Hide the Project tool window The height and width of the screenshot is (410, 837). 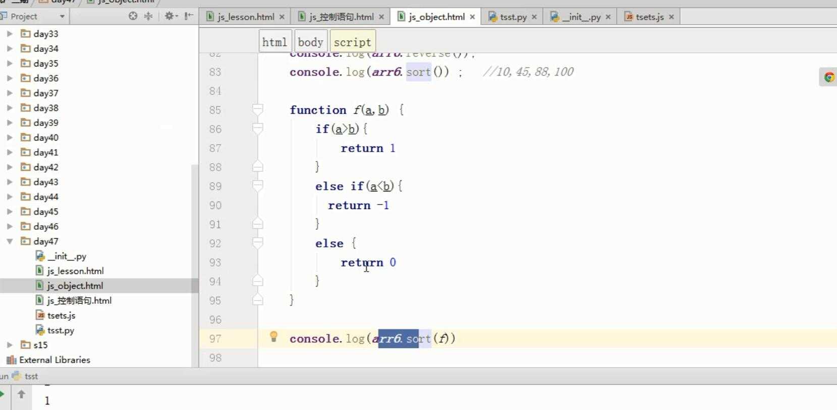pos(189,16)
